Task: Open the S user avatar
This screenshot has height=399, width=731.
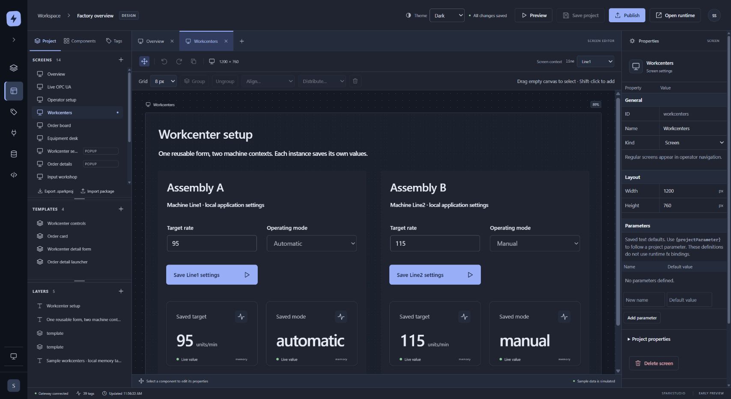Action: [14, 386]
